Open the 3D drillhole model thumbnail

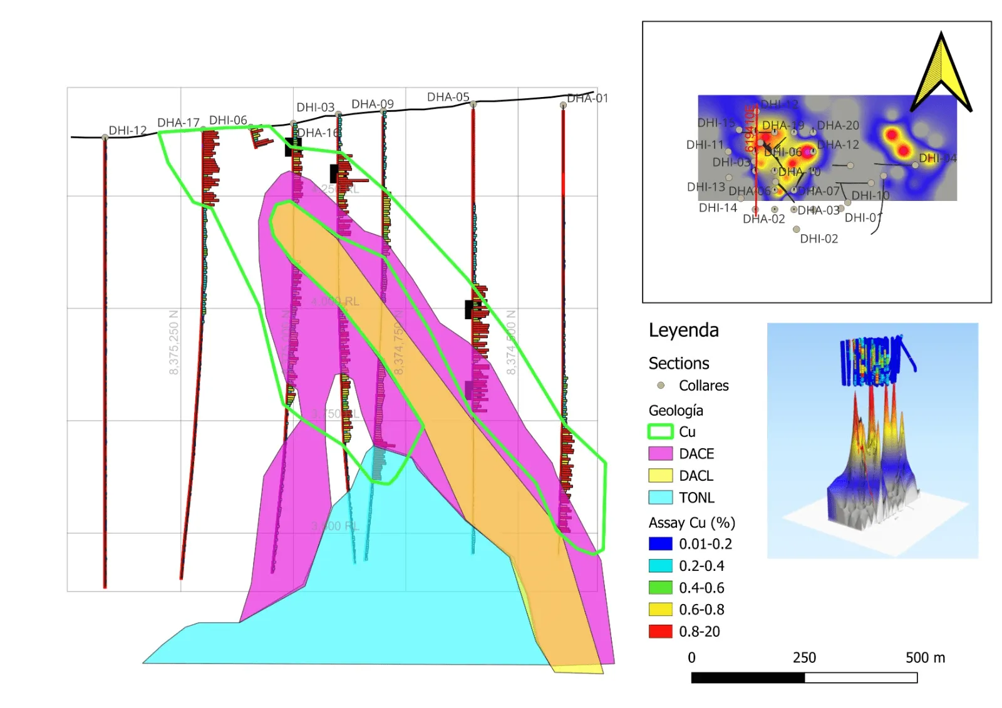click(x=872, y=441)
